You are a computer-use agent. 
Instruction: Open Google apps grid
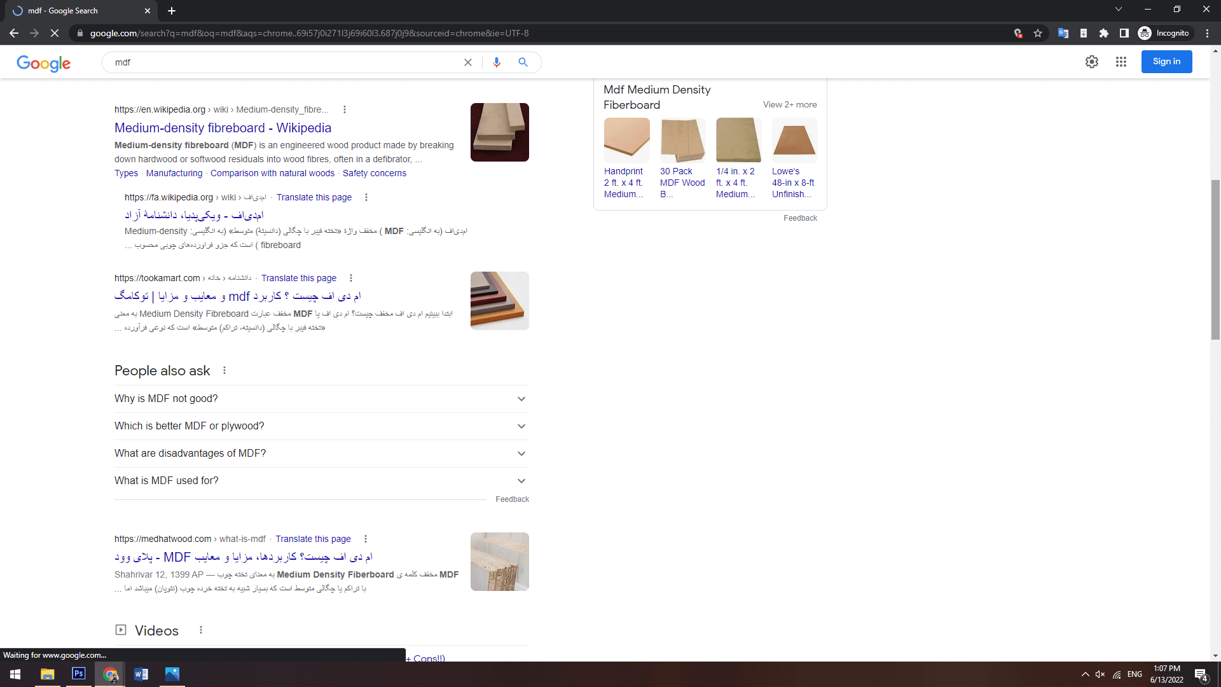coord(1121,62)
